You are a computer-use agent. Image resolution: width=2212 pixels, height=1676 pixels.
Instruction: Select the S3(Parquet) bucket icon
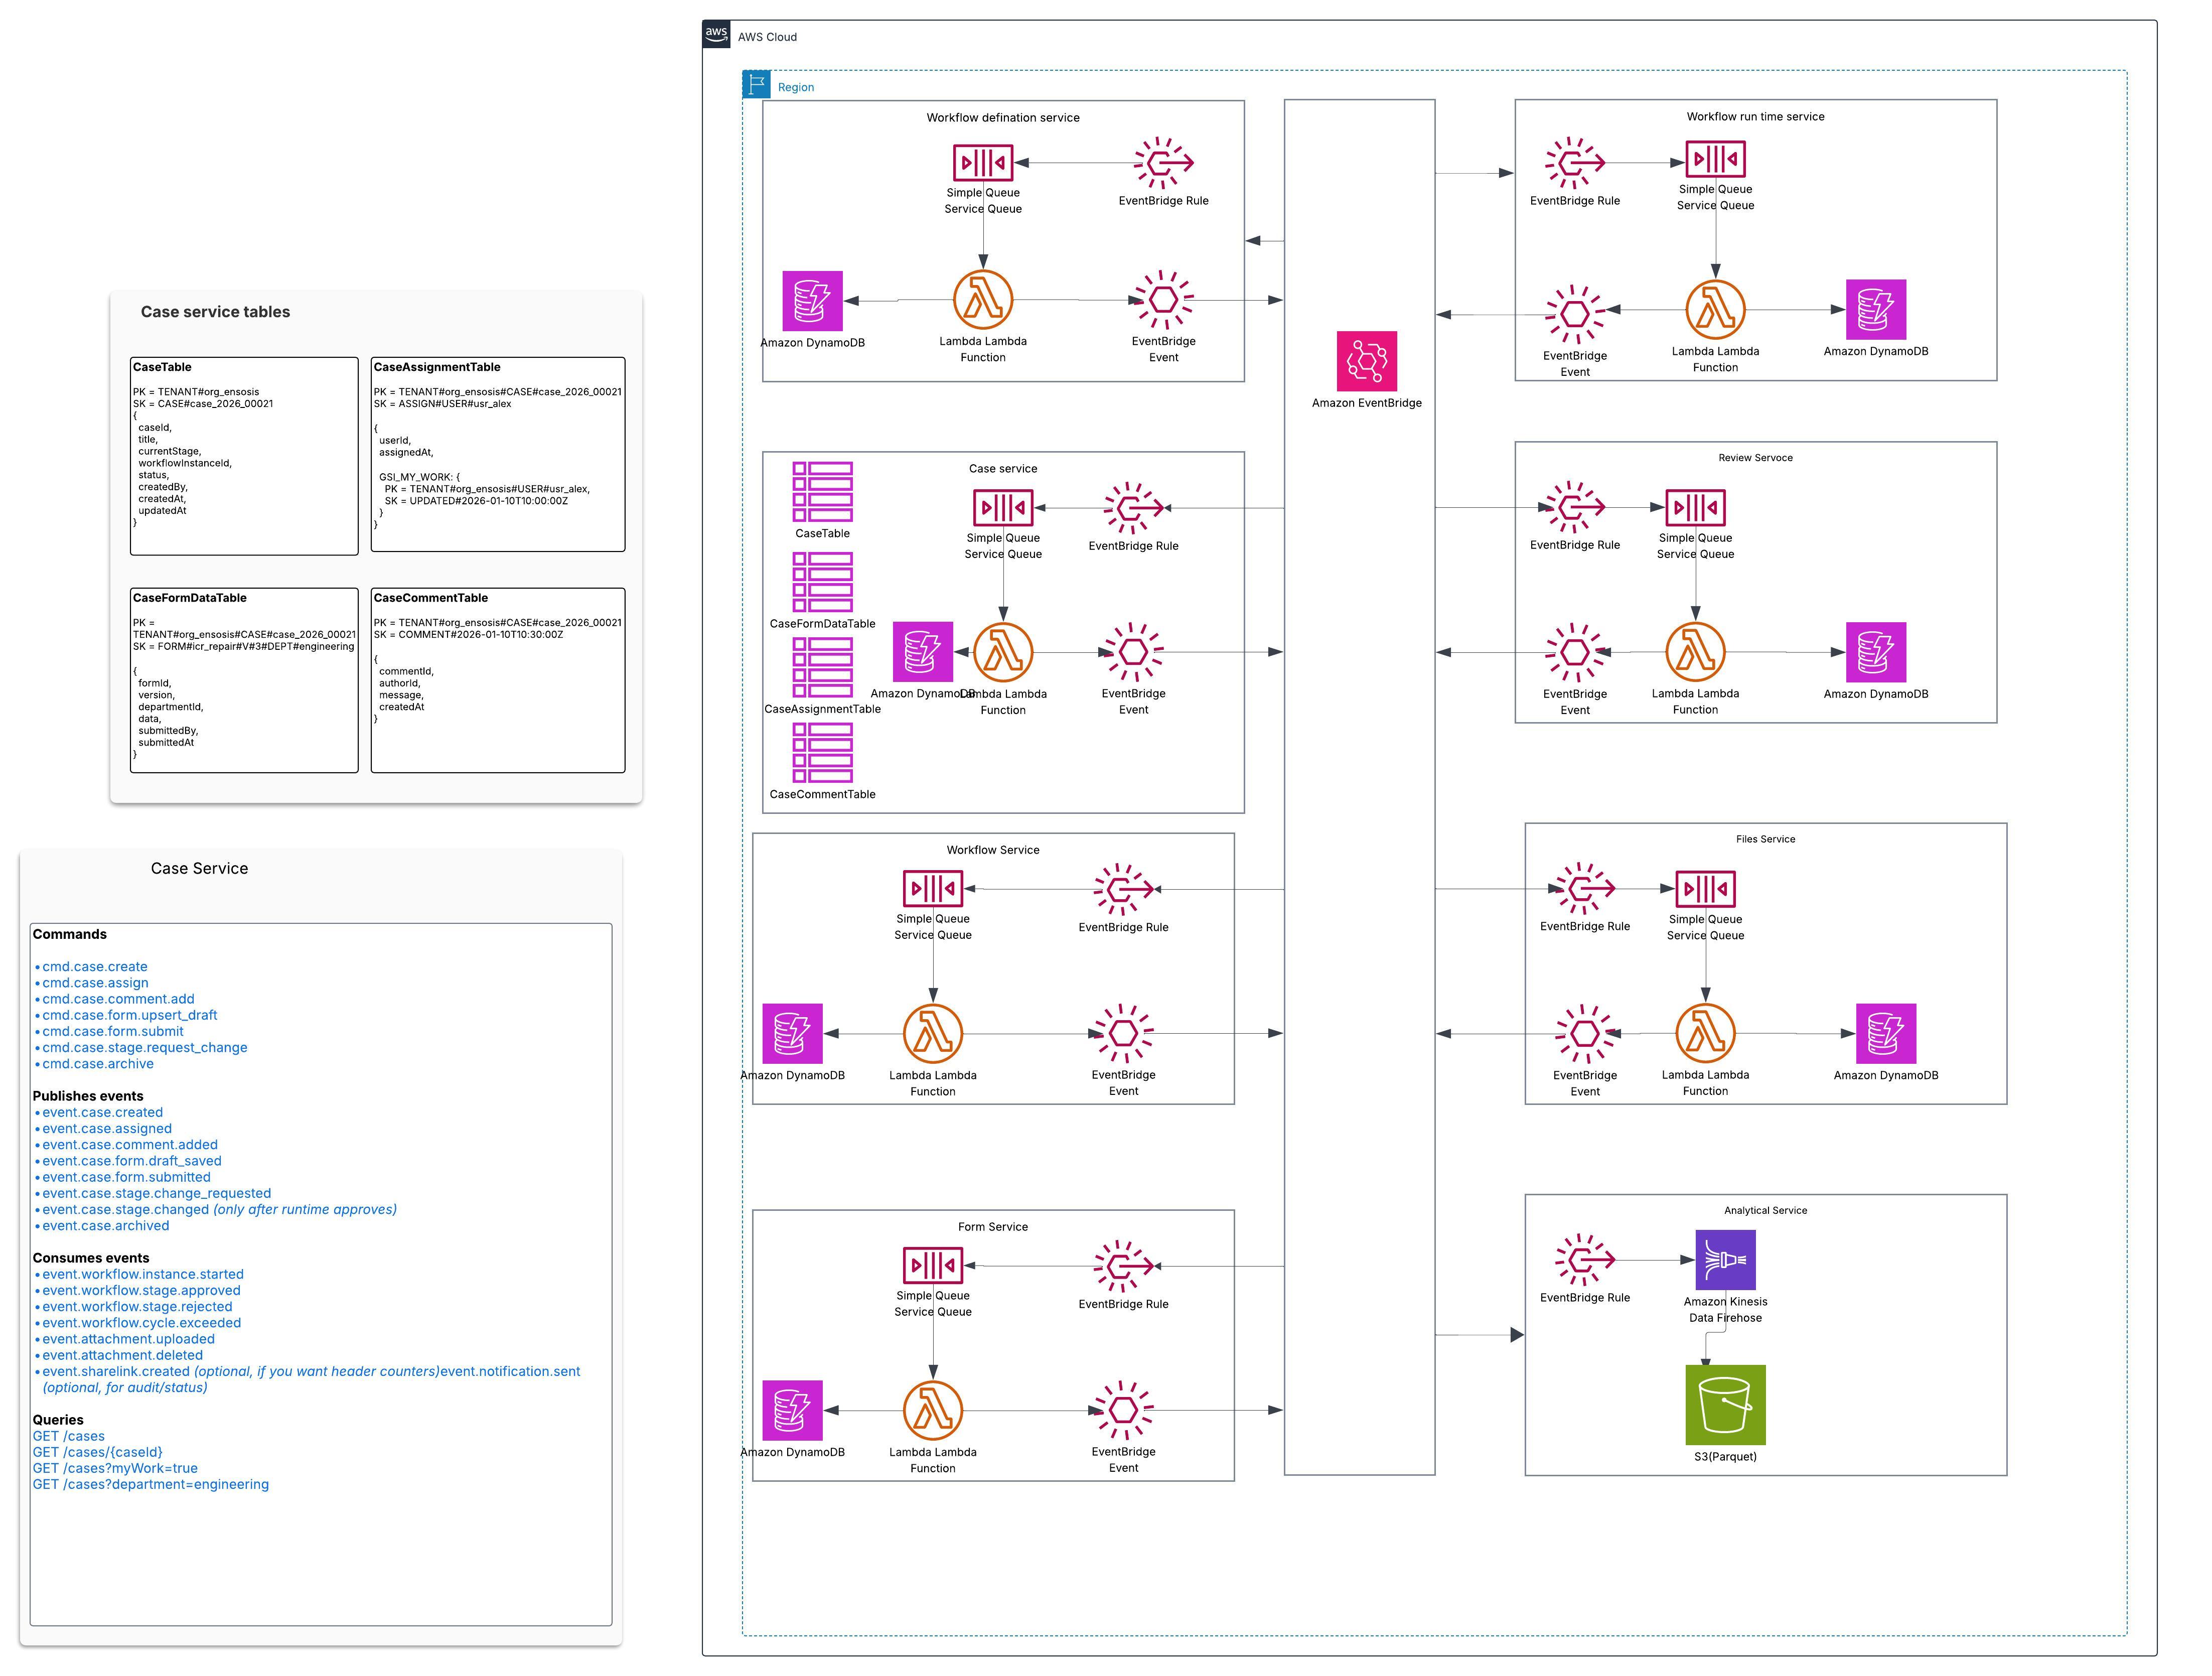1725,1404
